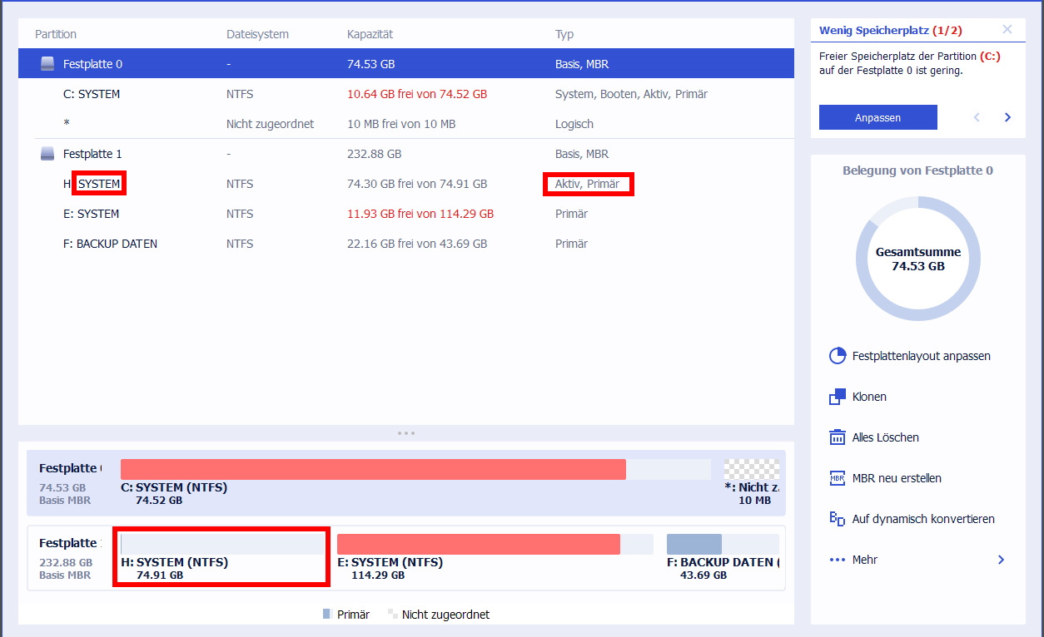Viewport: 1044px width, 637px height.
Task: Click Festplatte 1 label in disk map
Action: pos(70,543)
